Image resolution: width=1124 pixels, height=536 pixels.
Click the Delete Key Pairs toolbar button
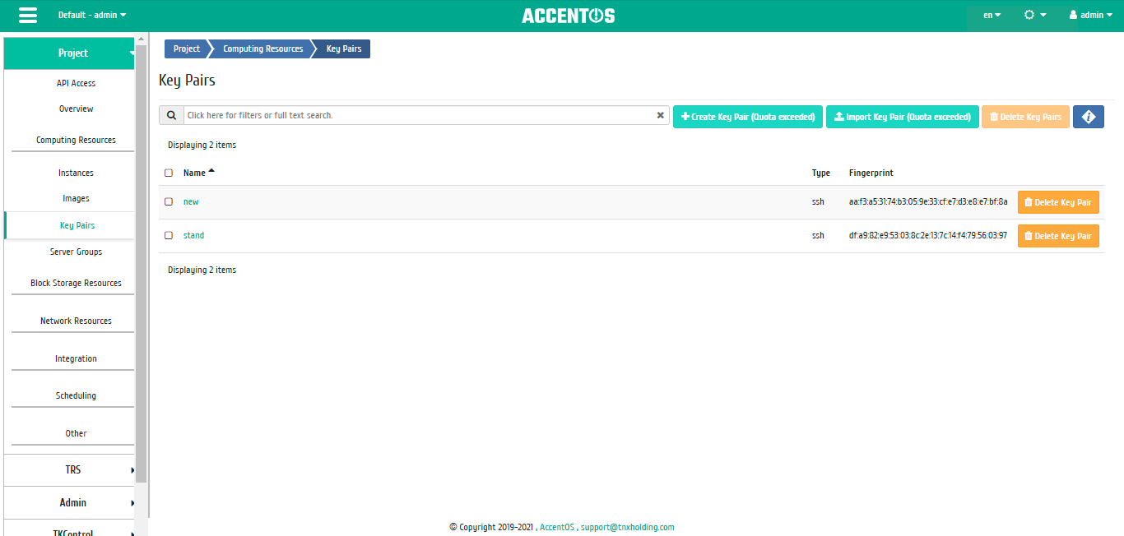(1025, 117)
